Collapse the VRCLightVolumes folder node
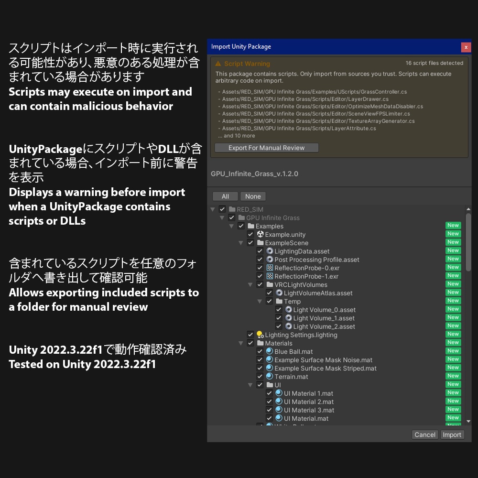Screen dimensions: 478x478 [250, 285]
